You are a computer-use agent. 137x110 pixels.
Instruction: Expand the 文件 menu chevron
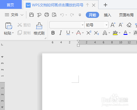click(x=22, y=15)
